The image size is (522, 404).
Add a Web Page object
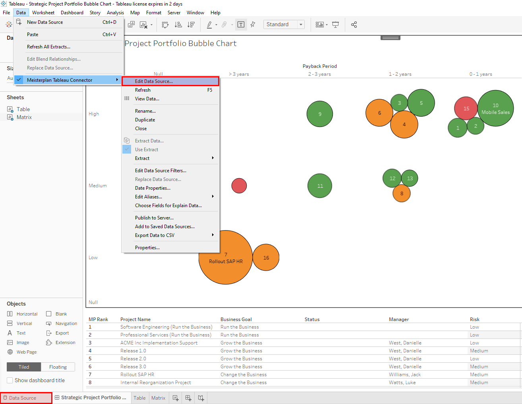point(26,352)
